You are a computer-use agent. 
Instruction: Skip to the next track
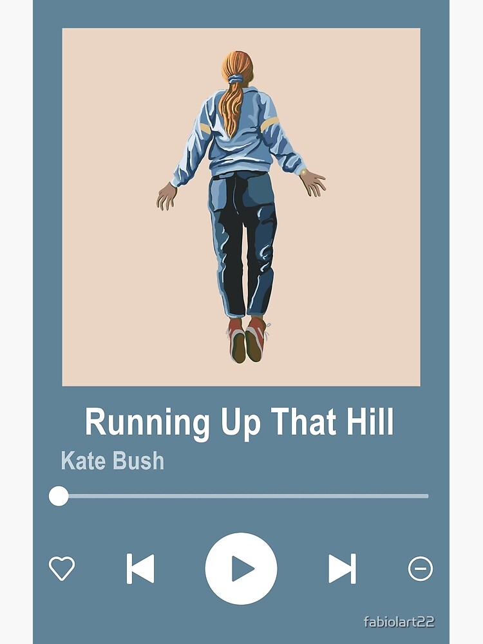(x=342, y=569)
